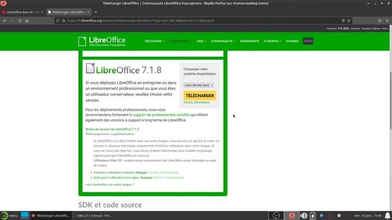Open the DÉCOUVRIR menu
Screen dimensions: 392x220
(x=154, y=41)
